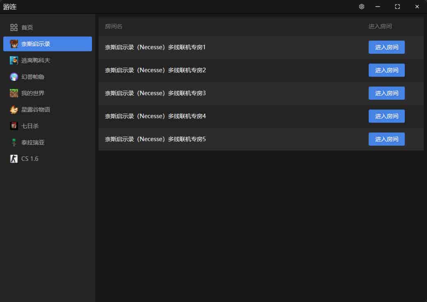427x302 pixels.
Task: Select the CS 1.6 sidebar label
Action: [x=30, y=159]
